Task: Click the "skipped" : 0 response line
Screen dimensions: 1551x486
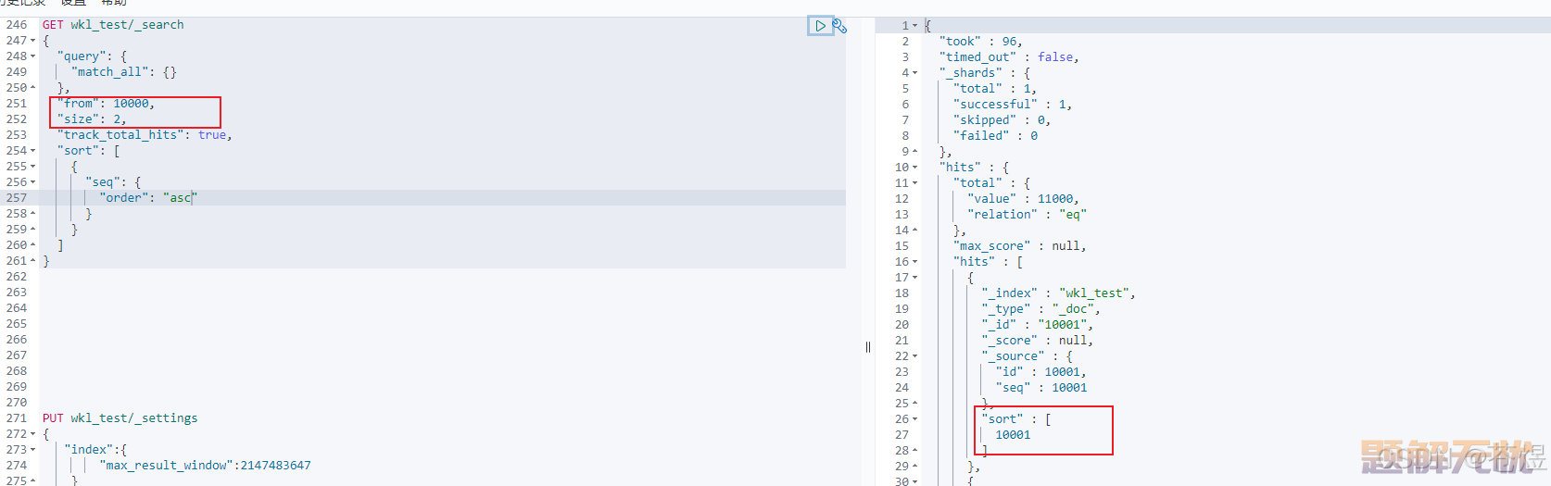Action: click(x=1002, y=120)
